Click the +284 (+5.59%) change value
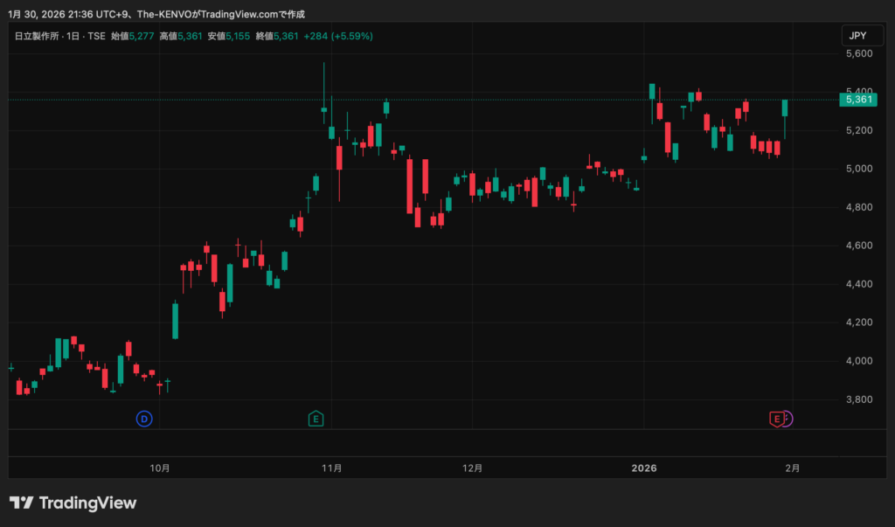The width and height of the screenshot is (895, 527). [338, 36]
